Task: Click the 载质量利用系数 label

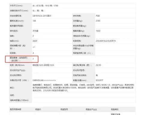Action: [x=17, y=26]
